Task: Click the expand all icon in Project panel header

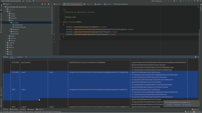Action: 45,4
